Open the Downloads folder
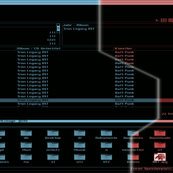 160,135
